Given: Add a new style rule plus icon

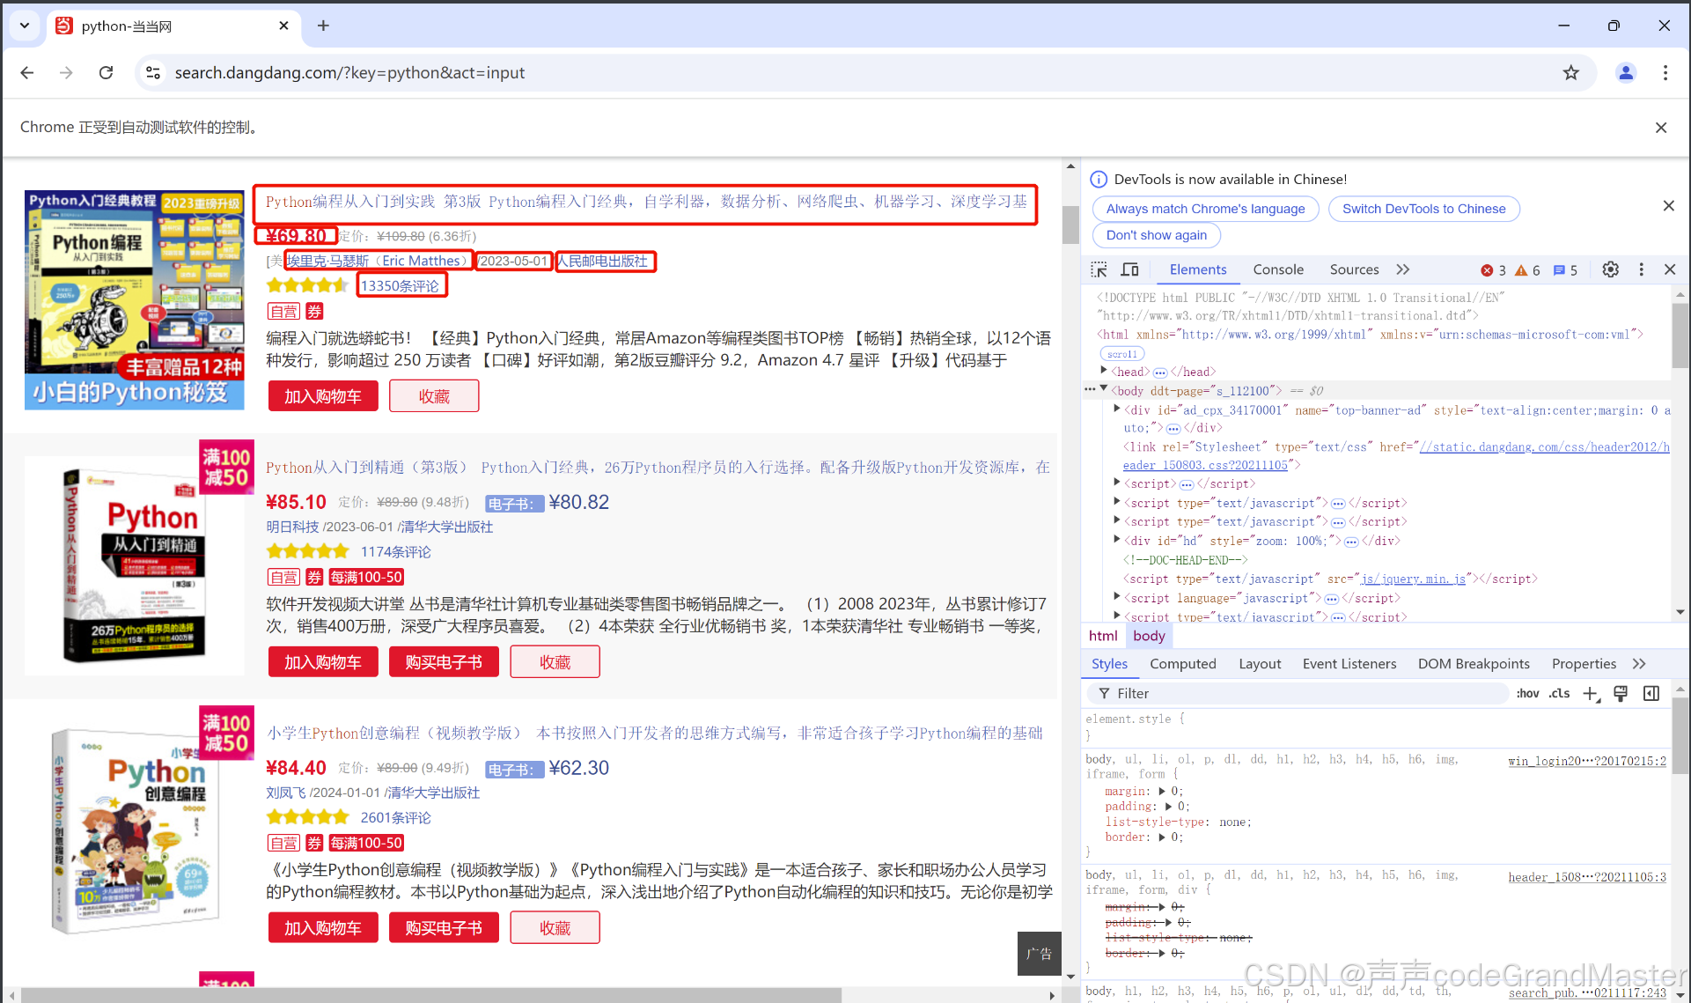Looking at the screenshot, I should [1591, 694].
